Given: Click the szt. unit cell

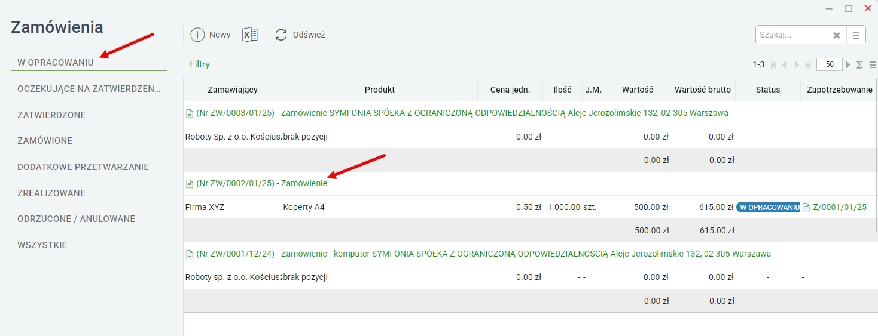Looking at the screenshot, I should 590,207.
